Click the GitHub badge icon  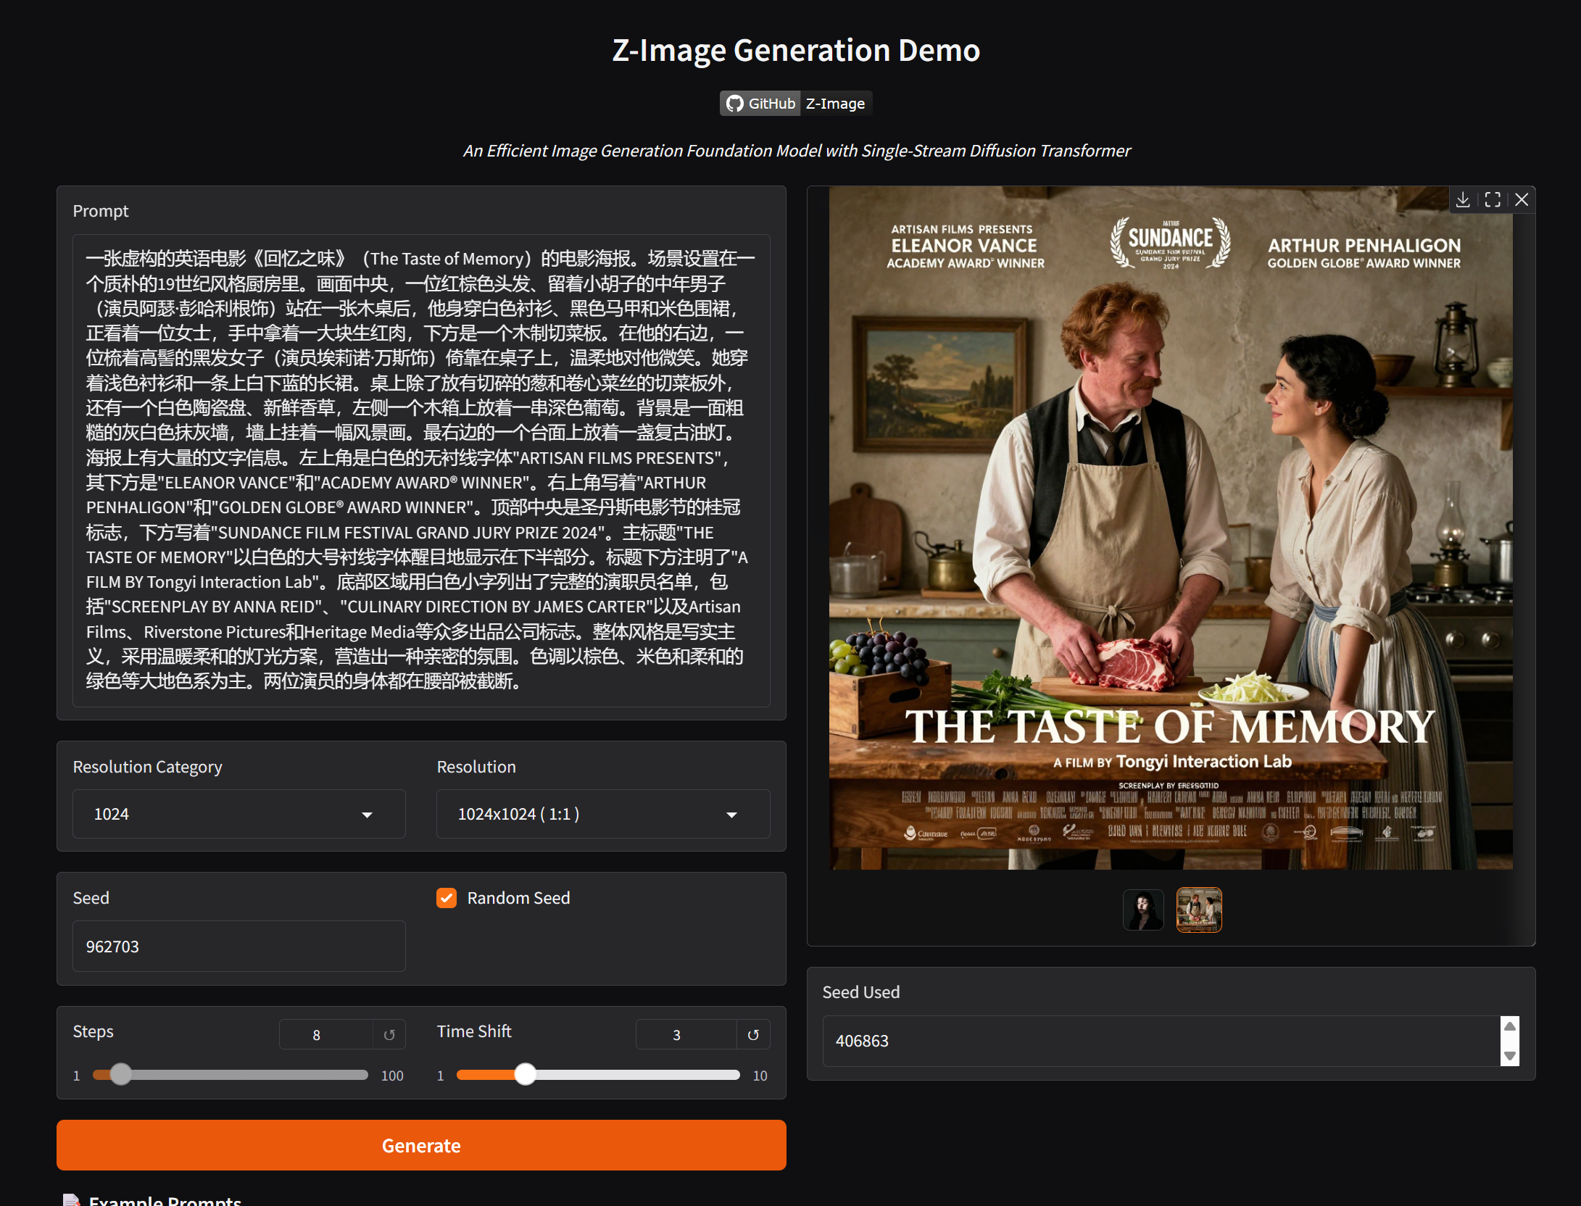735,104
